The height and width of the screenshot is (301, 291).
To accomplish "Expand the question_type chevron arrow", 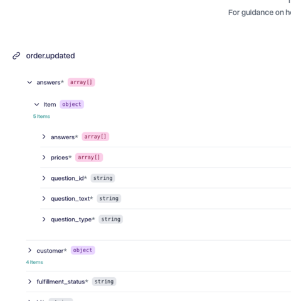I will tap(44, 219).
